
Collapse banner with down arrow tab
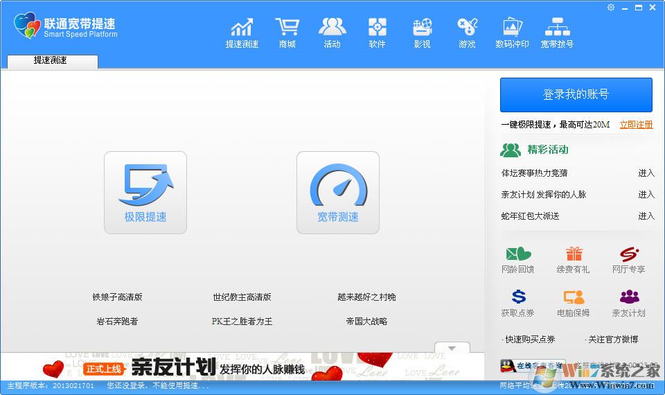[452, 348]
